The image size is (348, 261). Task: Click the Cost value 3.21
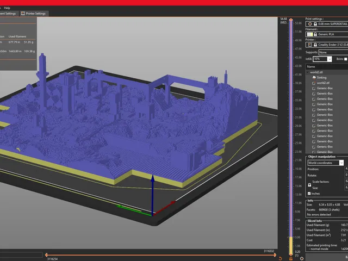[x=343, y=240]
